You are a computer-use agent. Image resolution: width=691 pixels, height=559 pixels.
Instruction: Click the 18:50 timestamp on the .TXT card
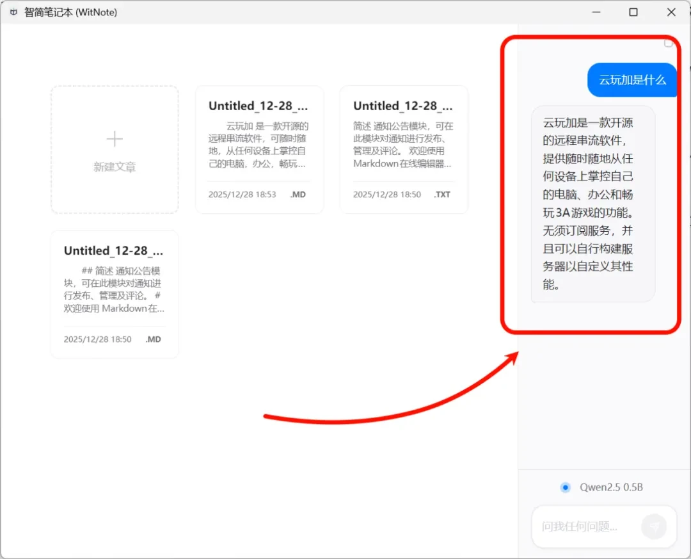tap(387, 195)
